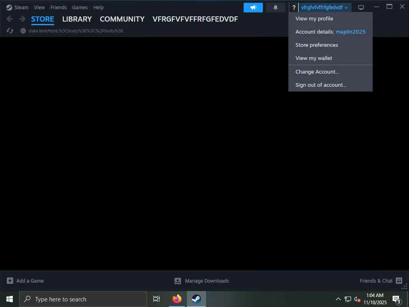The image size is (409, 307).
Task: Open the Windows Start menu
Action: 10,299
